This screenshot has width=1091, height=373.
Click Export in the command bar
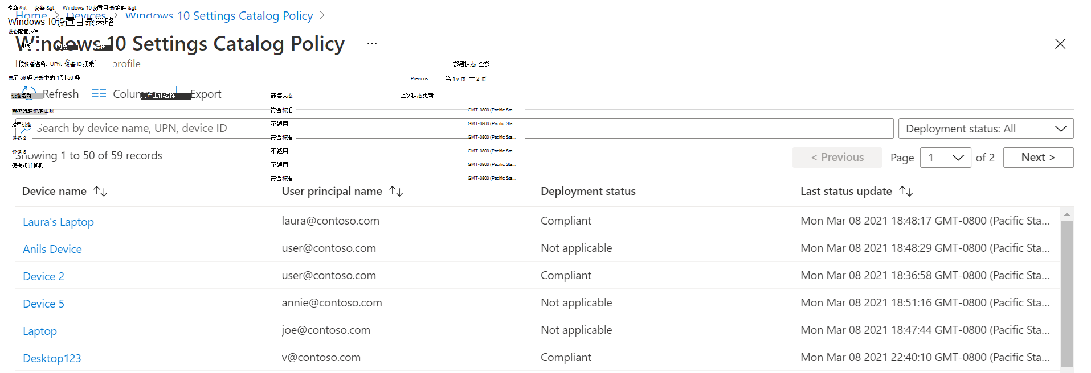click(x=205, y=94)
